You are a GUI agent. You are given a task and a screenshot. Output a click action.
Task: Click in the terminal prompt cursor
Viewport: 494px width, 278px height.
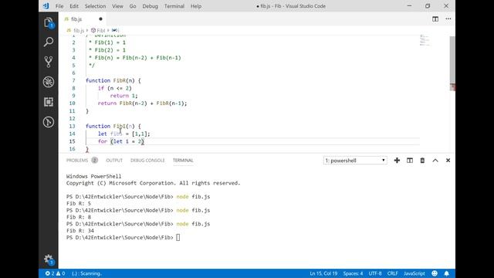click(178, 237)
